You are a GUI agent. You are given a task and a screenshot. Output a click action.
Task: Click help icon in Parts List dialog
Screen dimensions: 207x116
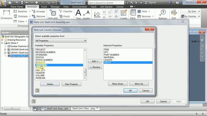(34, 101)
